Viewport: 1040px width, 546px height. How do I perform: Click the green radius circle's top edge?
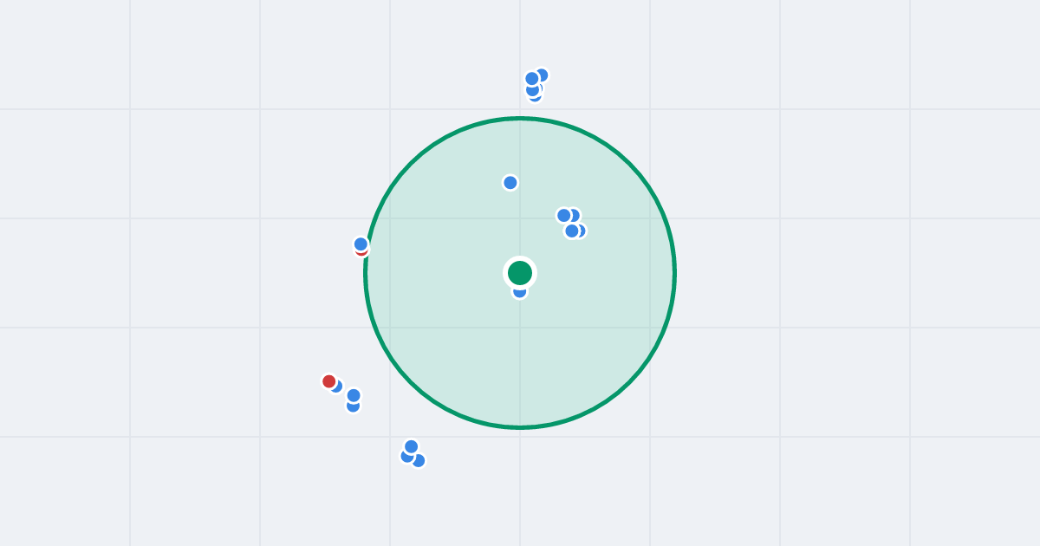click(520, 119)
